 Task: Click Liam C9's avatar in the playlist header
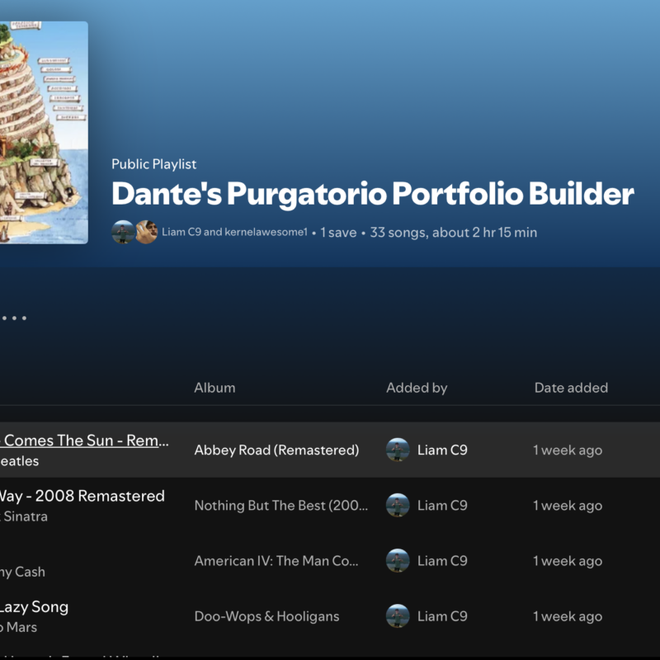click(x=123, y=233)
